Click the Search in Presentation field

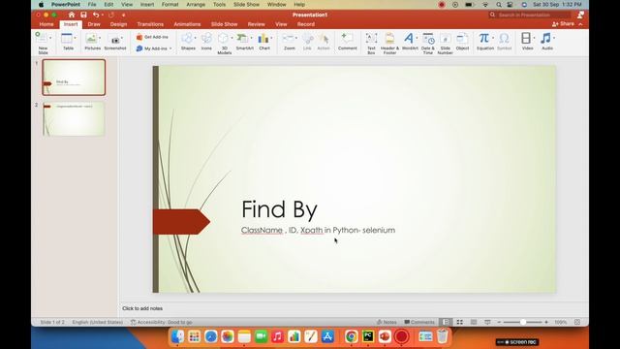click(530, 15)
